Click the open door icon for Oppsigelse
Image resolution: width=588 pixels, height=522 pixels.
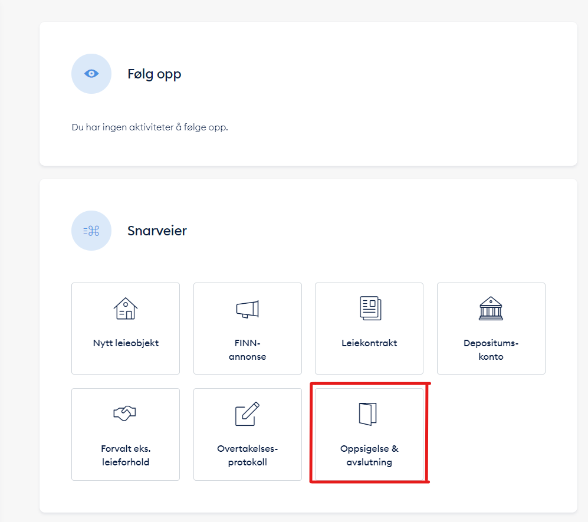(x=368, y=414)
